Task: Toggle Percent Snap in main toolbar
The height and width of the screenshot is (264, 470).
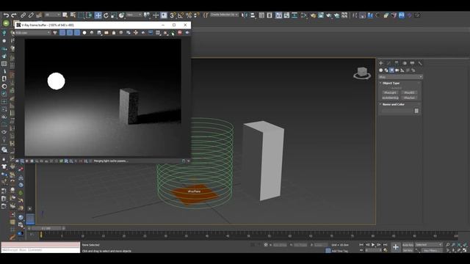Action: click(x=189, y=15)
